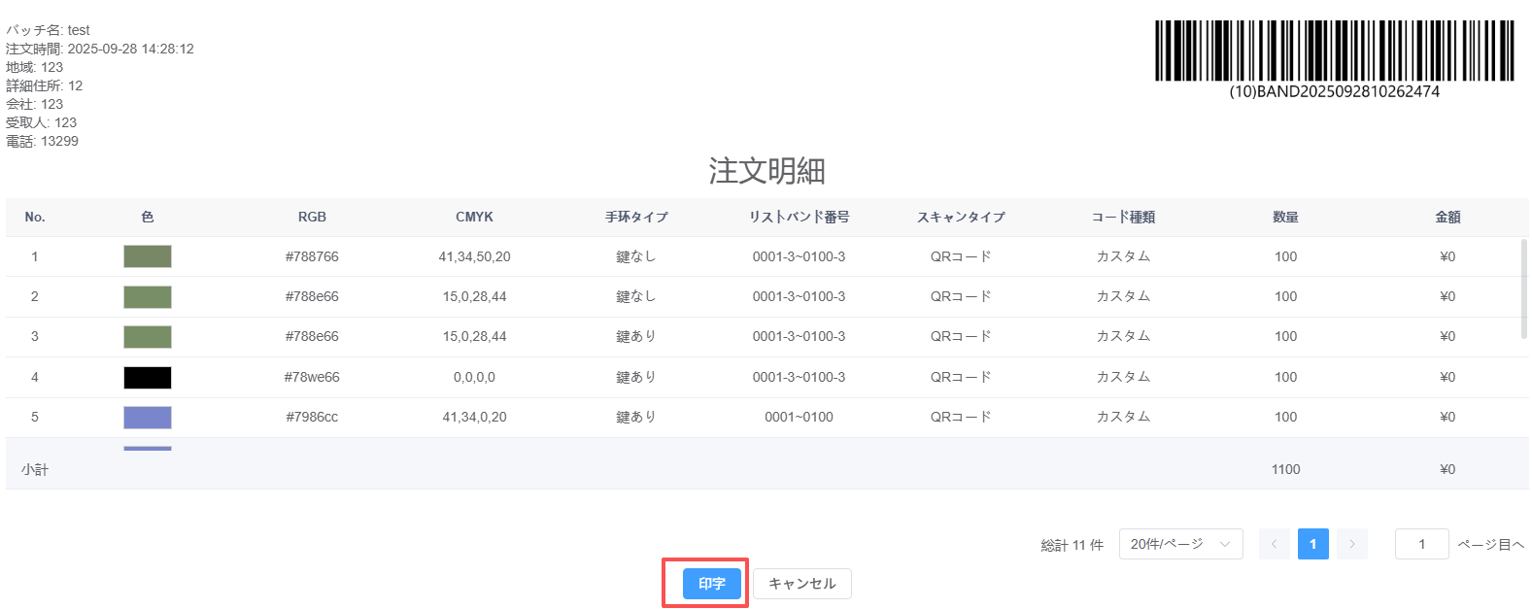Go to next page using right arrow

tap(1351, 544)
